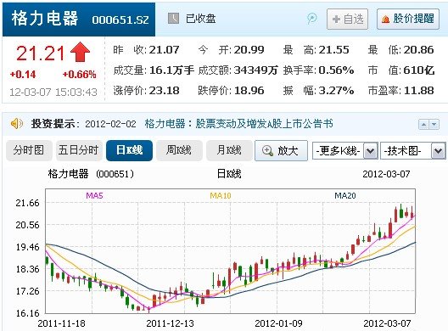Click 昨收 value 21.07

point(165,50)
